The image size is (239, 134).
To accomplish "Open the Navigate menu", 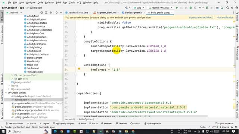I will (x=31, y=3).
